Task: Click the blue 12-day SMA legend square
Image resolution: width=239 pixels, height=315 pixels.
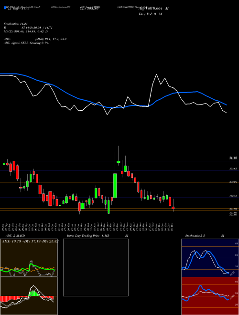Action: [x=5, y=8]
